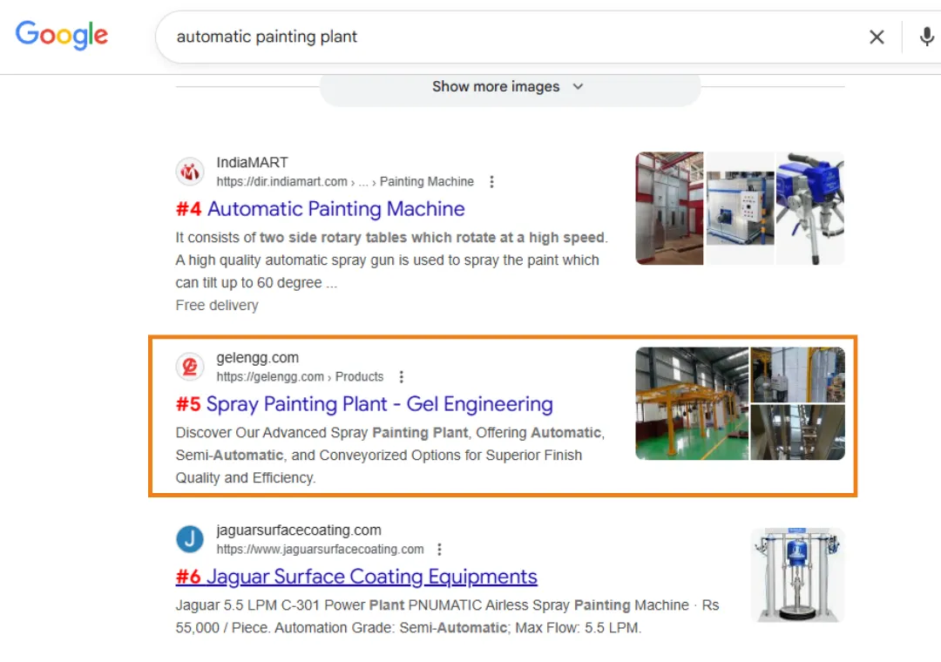Open IndiaMART result's three-dot menu
The width and height of the screenshot is (941, 662).
(x=491, y=182)
